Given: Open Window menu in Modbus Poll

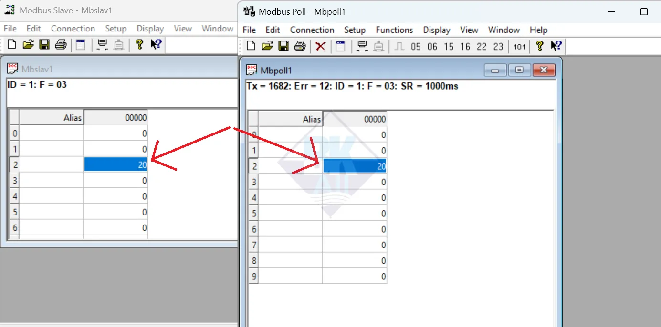Looking at the screenshot, I should click(x=504, y=30).
